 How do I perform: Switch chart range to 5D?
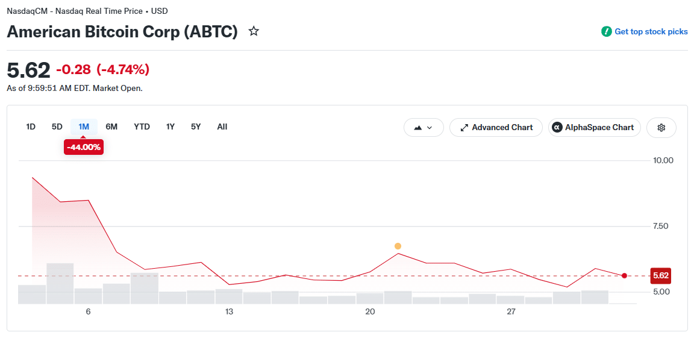(57, 127)
